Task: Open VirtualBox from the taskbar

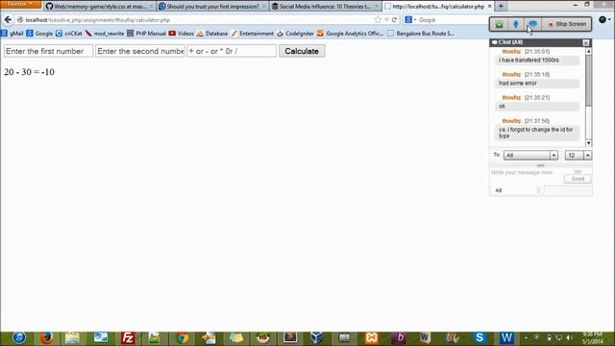Action: [317, 337]
